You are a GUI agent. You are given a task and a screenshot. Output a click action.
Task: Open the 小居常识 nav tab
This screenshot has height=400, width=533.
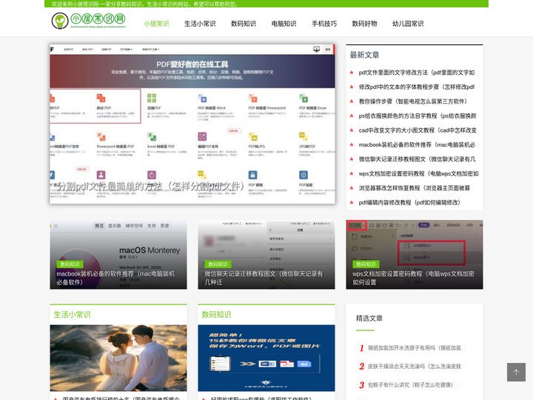156,24
